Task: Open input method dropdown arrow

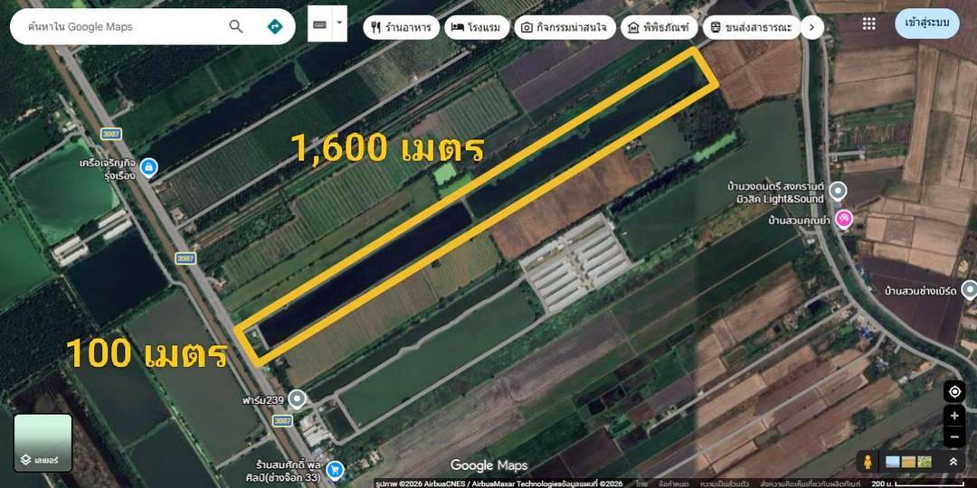Action: tap(339, 23)
